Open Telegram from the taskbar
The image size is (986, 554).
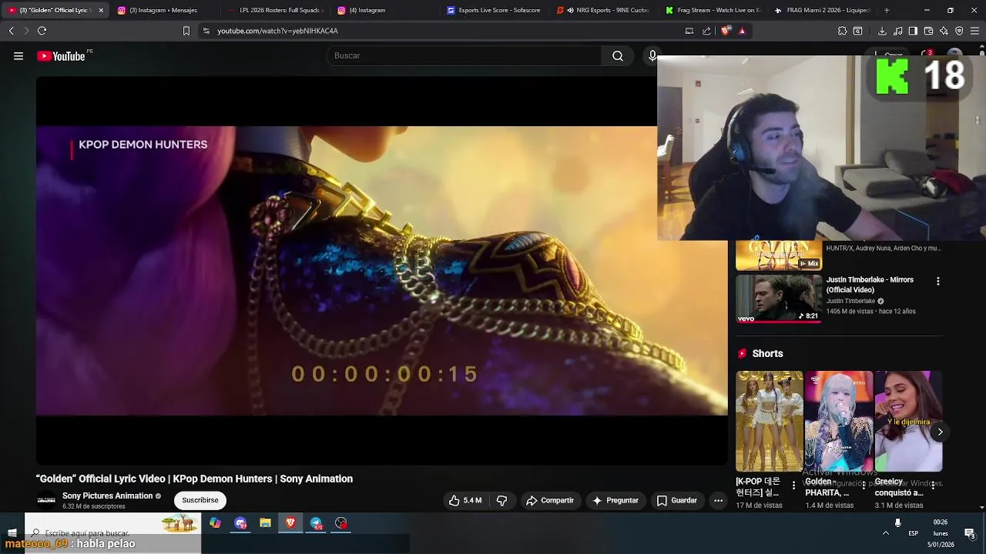click(316, 523)
